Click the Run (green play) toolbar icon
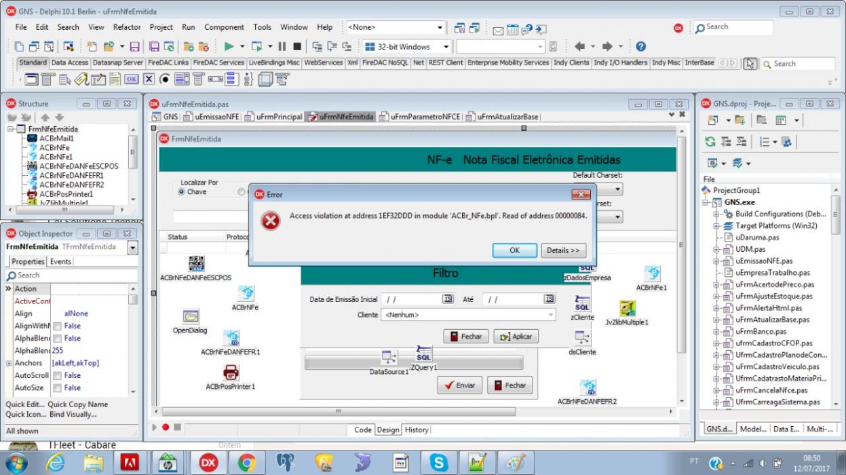The image size is (846, 475). pyautogui.click(x=229, y=47)
